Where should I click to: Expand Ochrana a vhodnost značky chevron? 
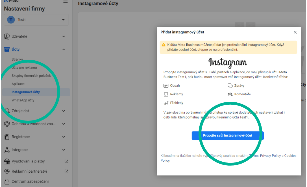pos(64,124)
